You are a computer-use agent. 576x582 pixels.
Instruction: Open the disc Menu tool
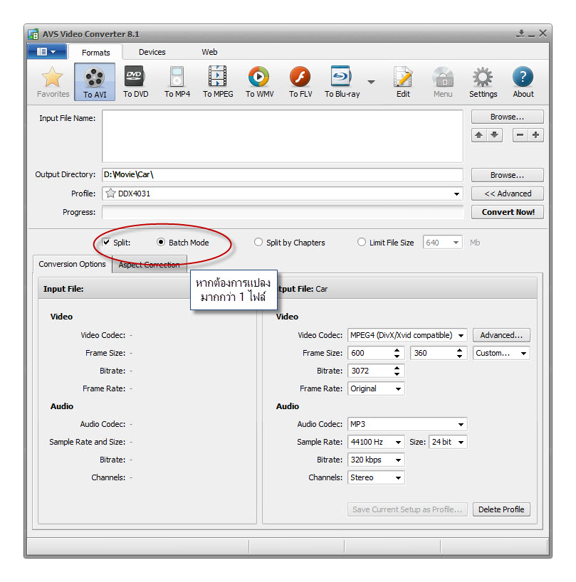point(443,82)
